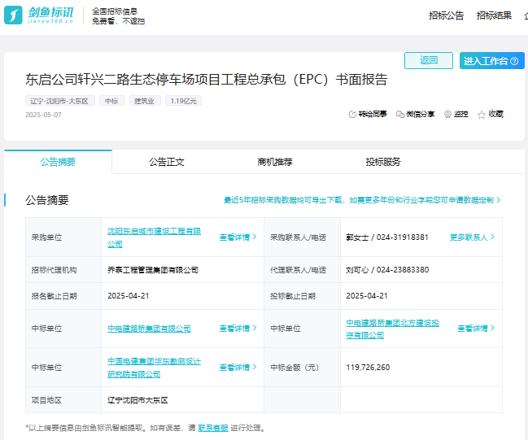Expand 更多联系人 for purchaser contact
The image size is (528, 440).
(x=472, y=237)
